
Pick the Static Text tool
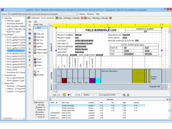(x=39, y=34)
